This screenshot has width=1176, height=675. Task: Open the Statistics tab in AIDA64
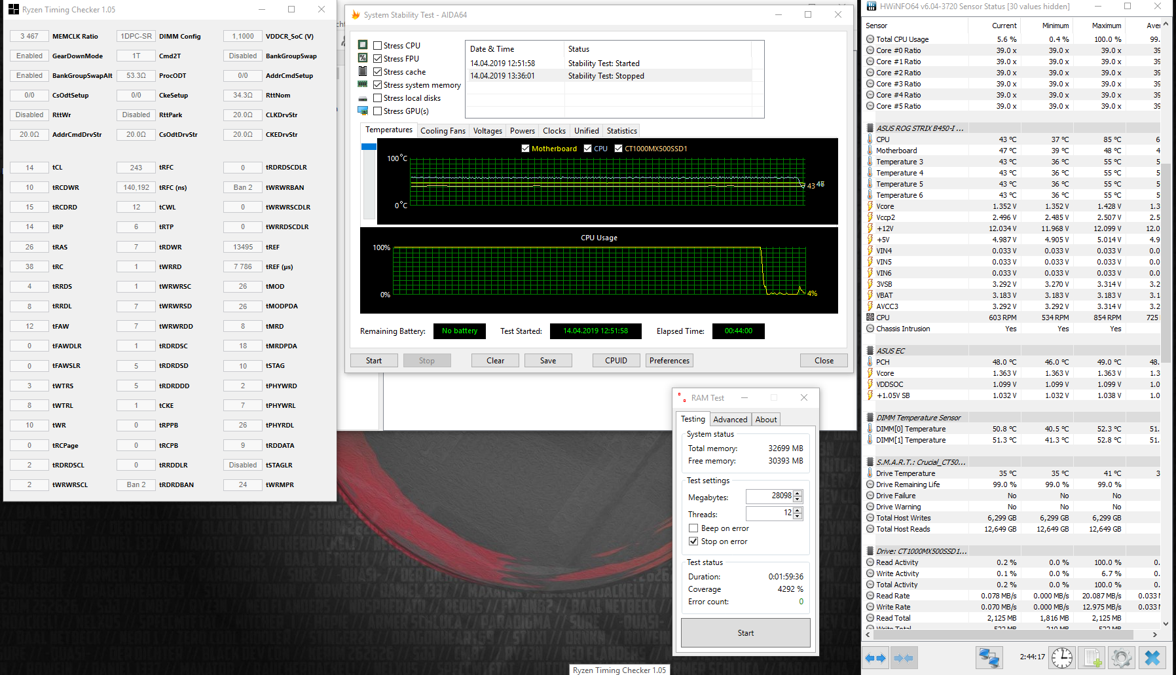coord(622,131)
